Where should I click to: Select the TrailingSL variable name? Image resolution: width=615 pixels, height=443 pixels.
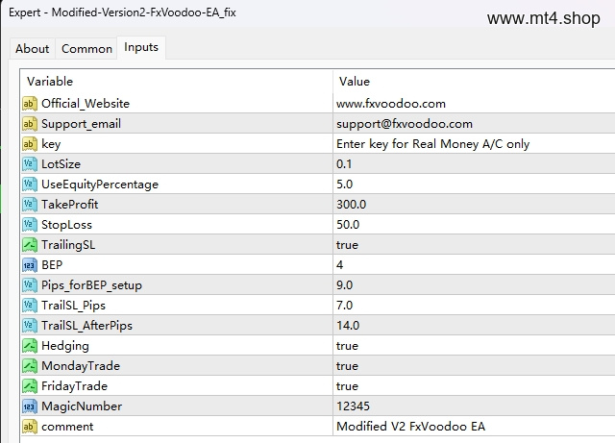pyautogui.click(x=68, y=245)
